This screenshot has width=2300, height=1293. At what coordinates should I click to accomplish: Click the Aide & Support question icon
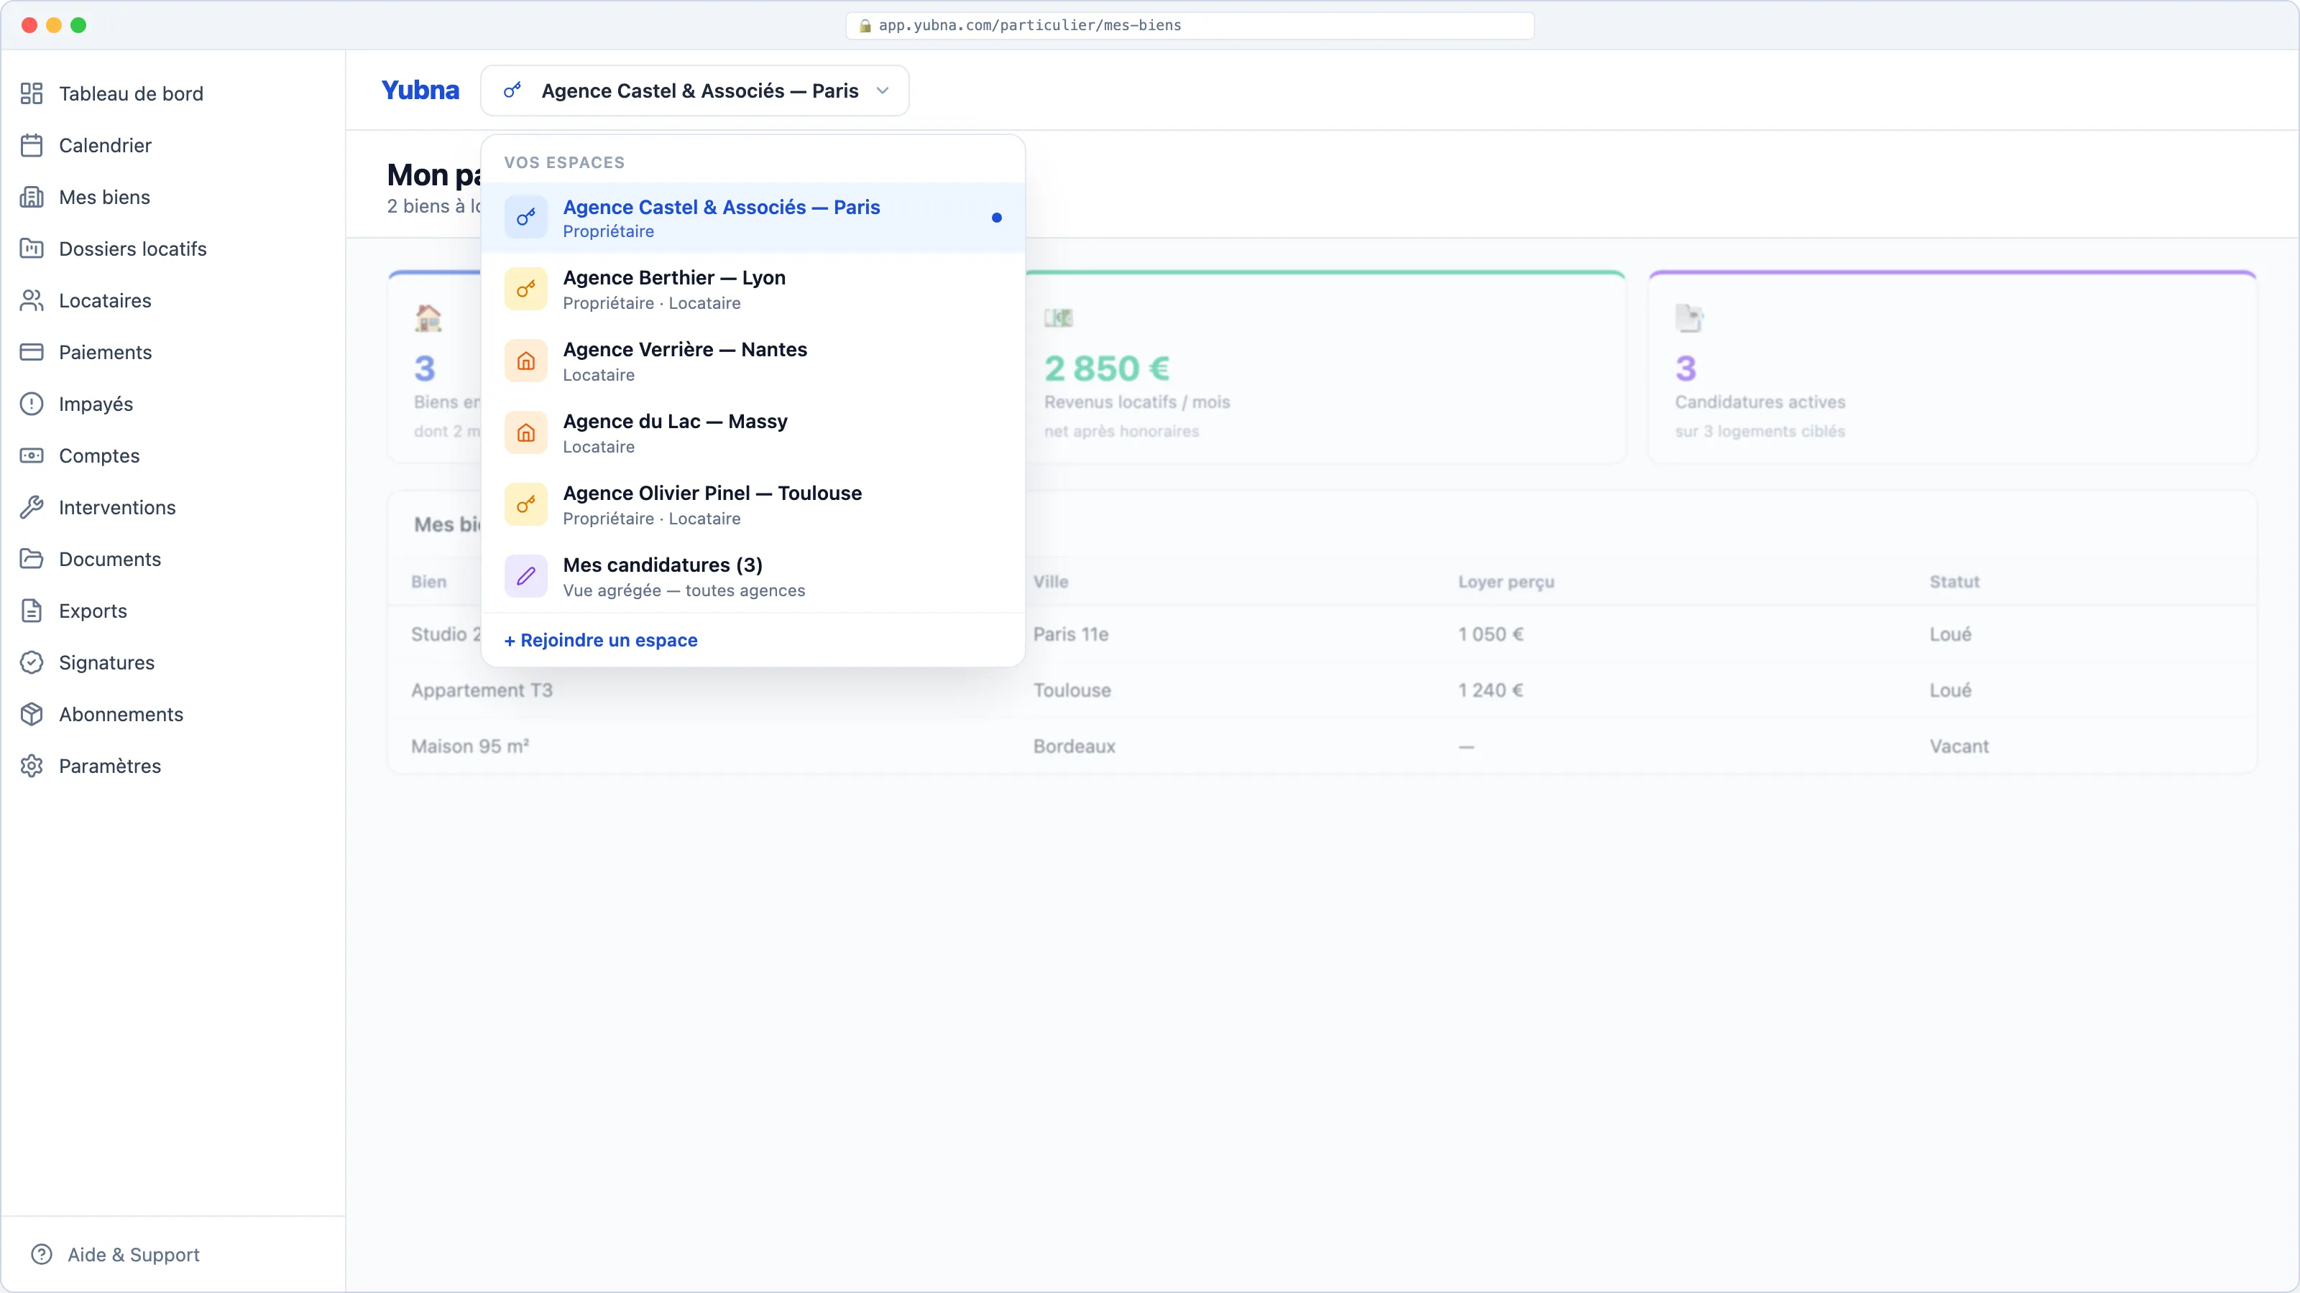point(42,1255)
